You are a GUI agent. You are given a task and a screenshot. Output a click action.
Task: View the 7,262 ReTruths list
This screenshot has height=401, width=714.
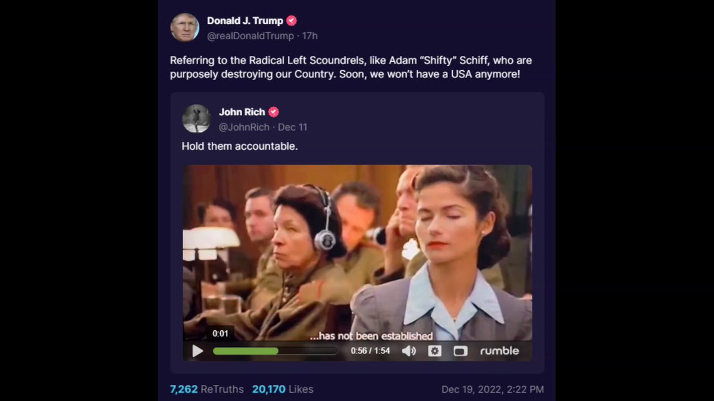coord(206,389)
